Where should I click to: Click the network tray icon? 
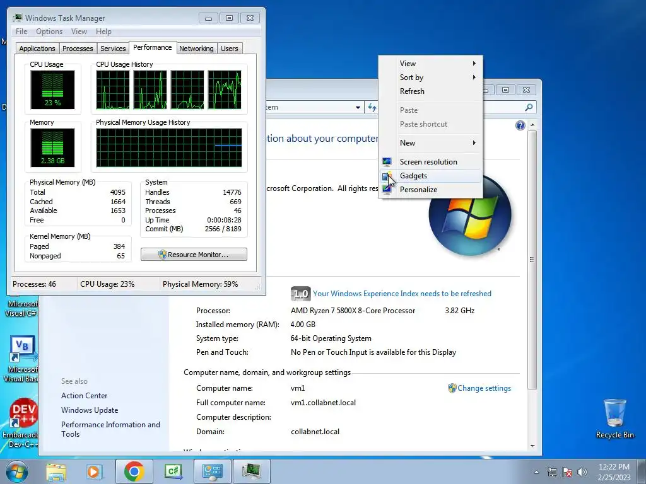tap(551, 472)
